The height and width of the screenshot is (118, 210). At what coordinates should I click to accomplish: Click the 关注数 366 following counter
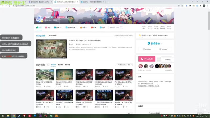144,28
